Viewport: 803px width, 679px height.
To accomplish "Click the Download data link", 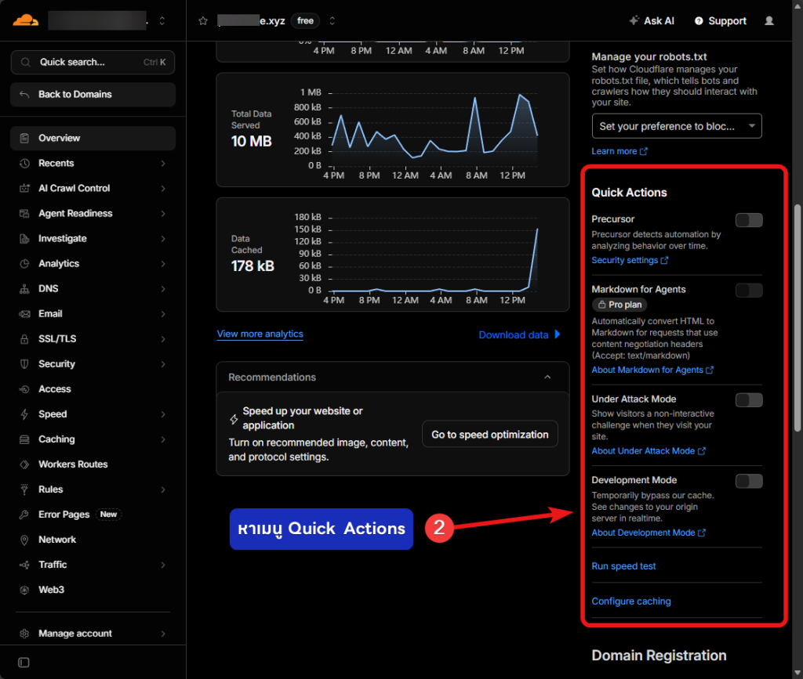I will 519,335.
